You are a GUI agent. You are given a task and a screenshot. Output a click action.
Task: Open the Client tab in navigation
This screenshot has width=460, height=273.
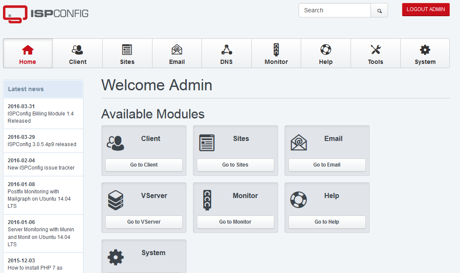pyautogui.click(x=78, y=53)
